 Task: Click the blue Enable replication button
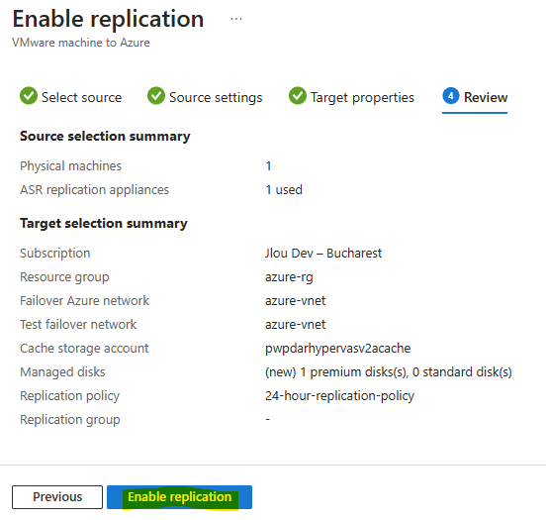(179, 497)
